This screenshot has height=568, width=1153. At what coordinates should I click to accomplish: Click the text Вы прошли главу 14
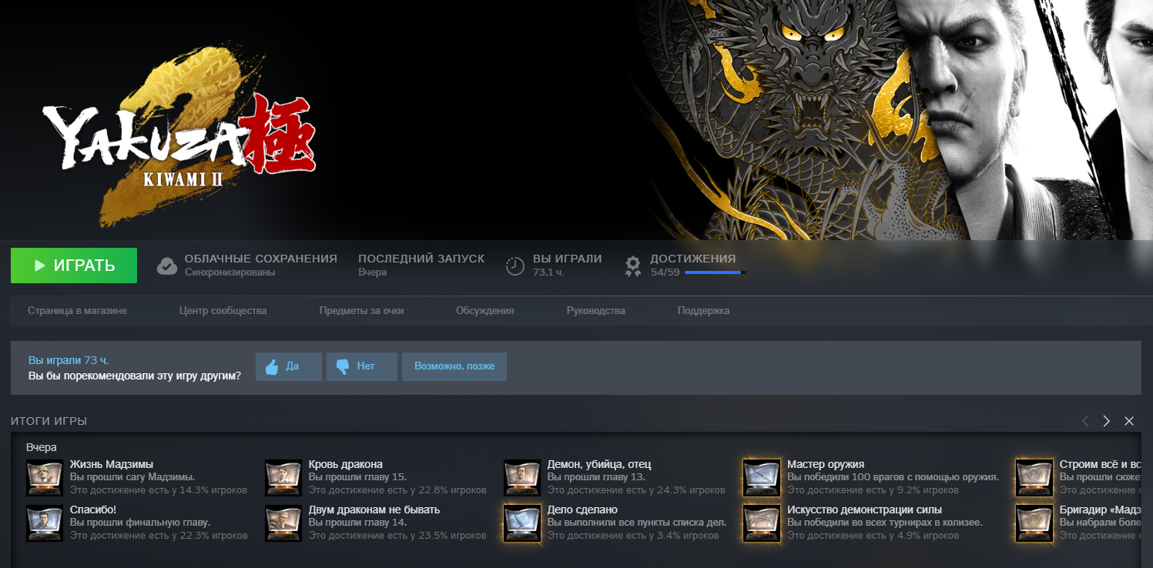coord(358,523)
